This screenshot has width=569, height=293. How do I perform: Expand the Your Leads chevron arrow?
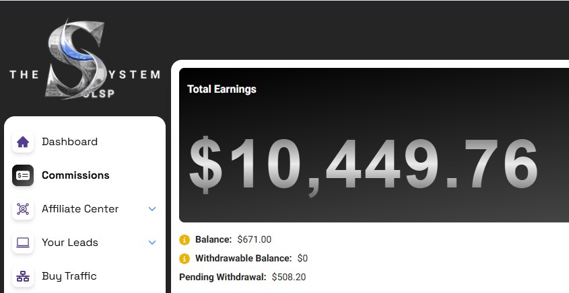[x=152, y=243]
